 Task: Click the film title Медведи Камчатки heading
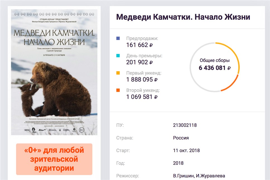(x=183, y=17)
